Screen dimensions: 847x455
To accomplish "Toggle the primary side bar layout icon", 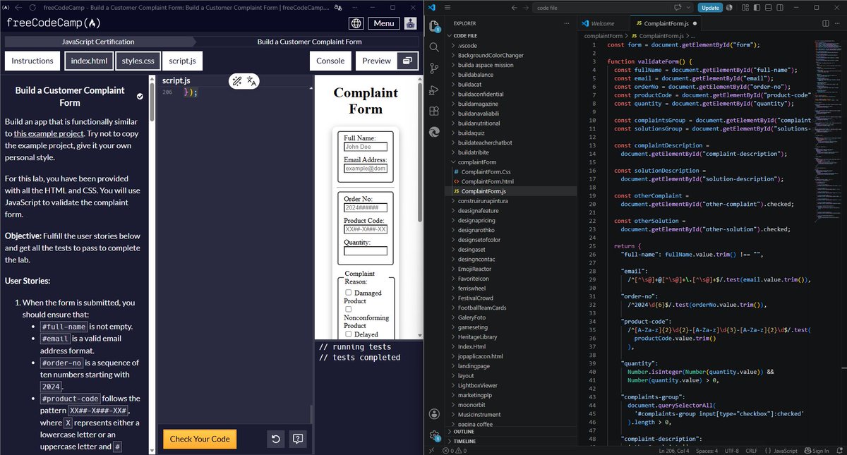I will tap(757, 8).
